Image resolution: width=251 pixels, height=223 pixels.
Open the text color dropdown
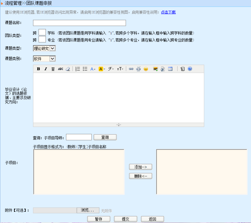pos(93,69)
